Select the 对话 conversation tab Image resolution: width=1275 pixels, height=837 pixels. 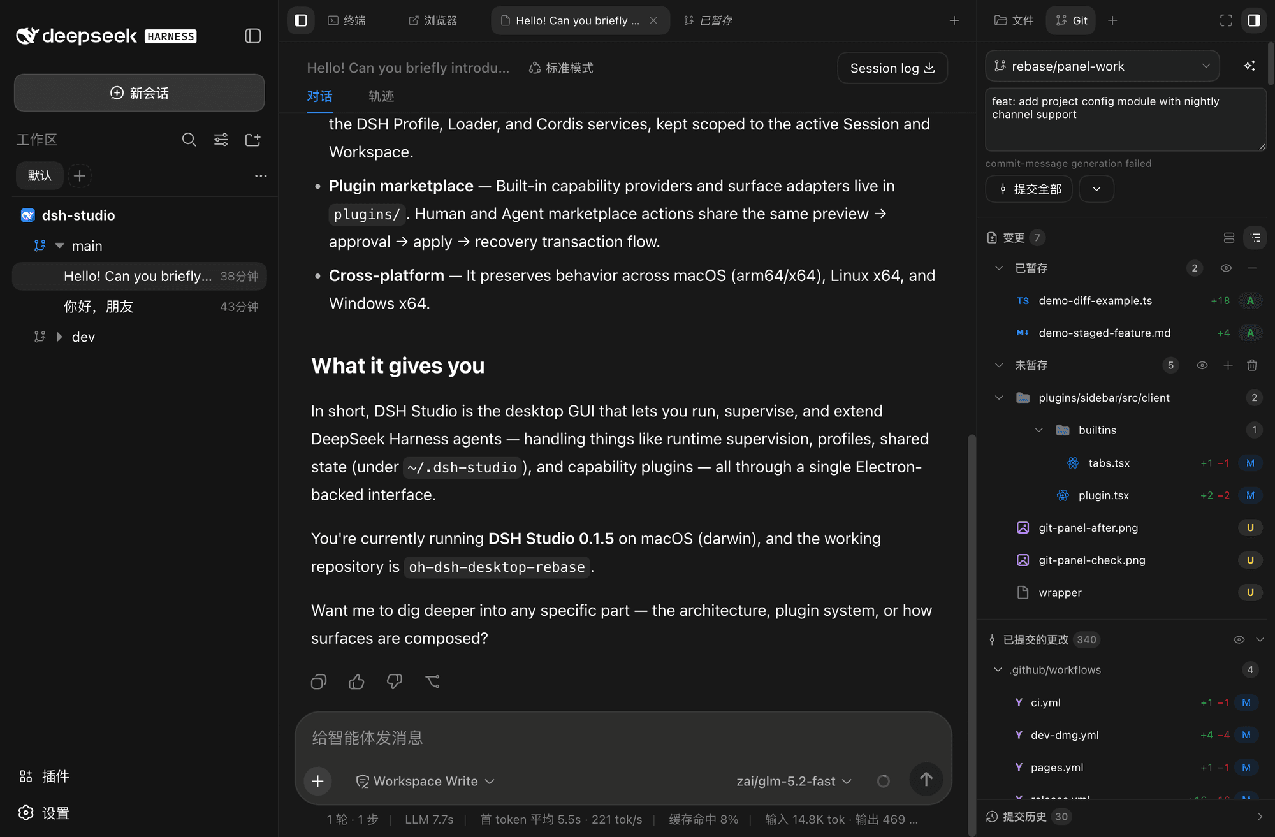319,96
